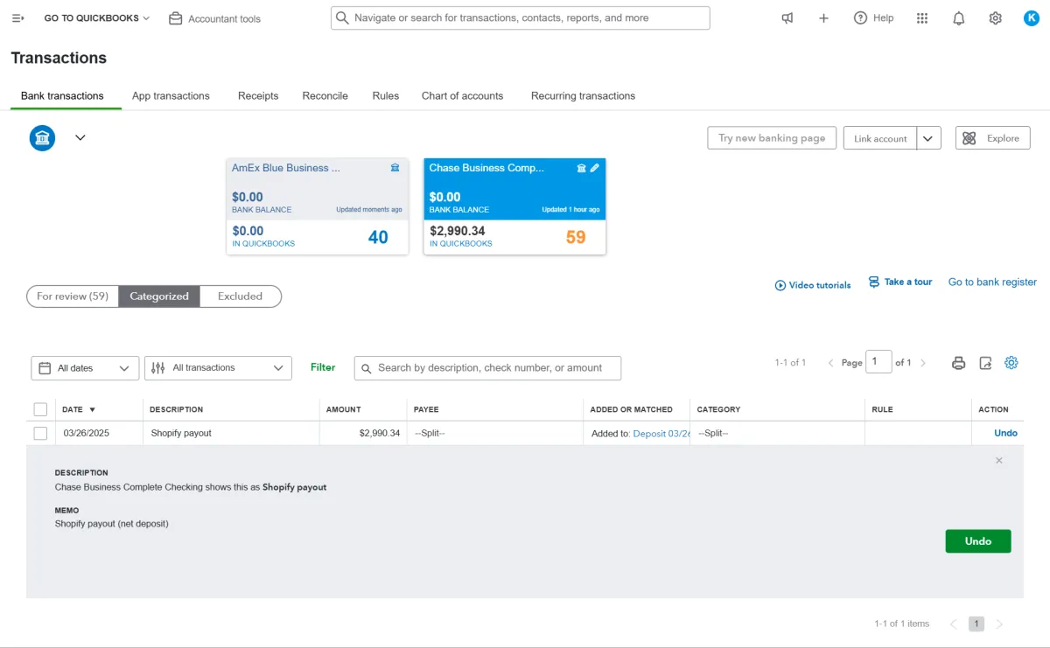1050x648 pixels.
Task: Open the All dates dropdown
Action: pos(85,368)
